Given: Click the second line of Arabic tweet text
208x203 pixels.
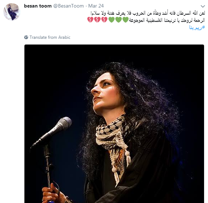Looking at the screenshot, I should coord(167,20).
